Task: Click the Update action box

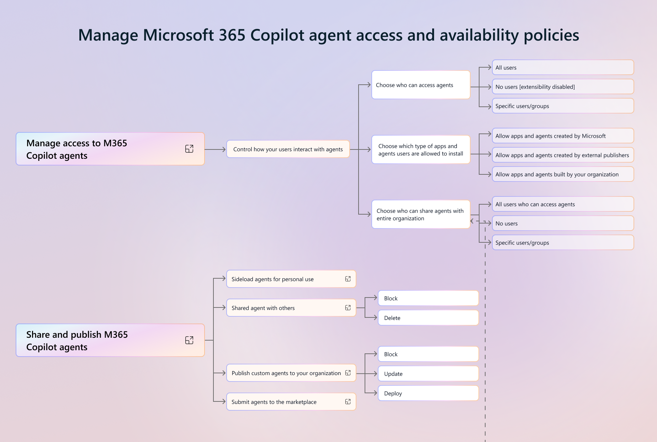Action: click(x=428, y=374)
